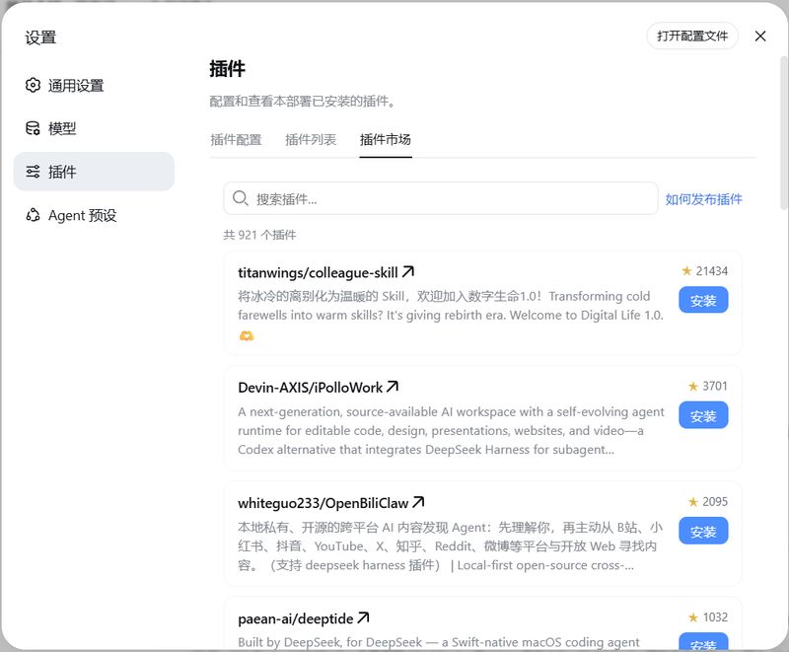Viewport: 789px width, 652px height.
Task: Click the magnifier icon in search box
Action: pos(240,198)
